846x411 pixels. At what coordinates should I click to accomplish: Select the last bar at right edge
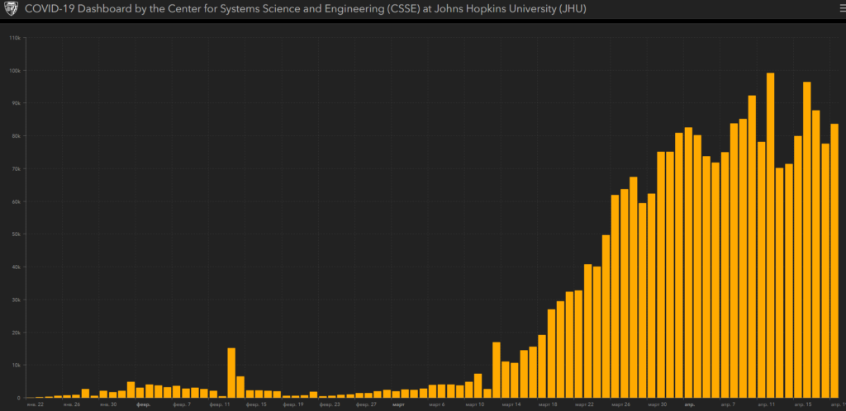pyautogui.click(x=834, y=261)
